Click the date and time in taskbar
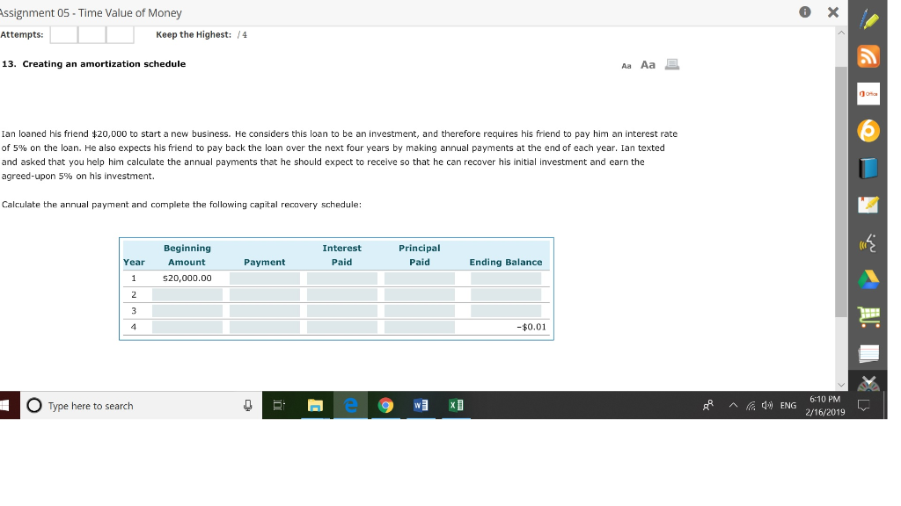The image size is (901, 506). (823, 406)
